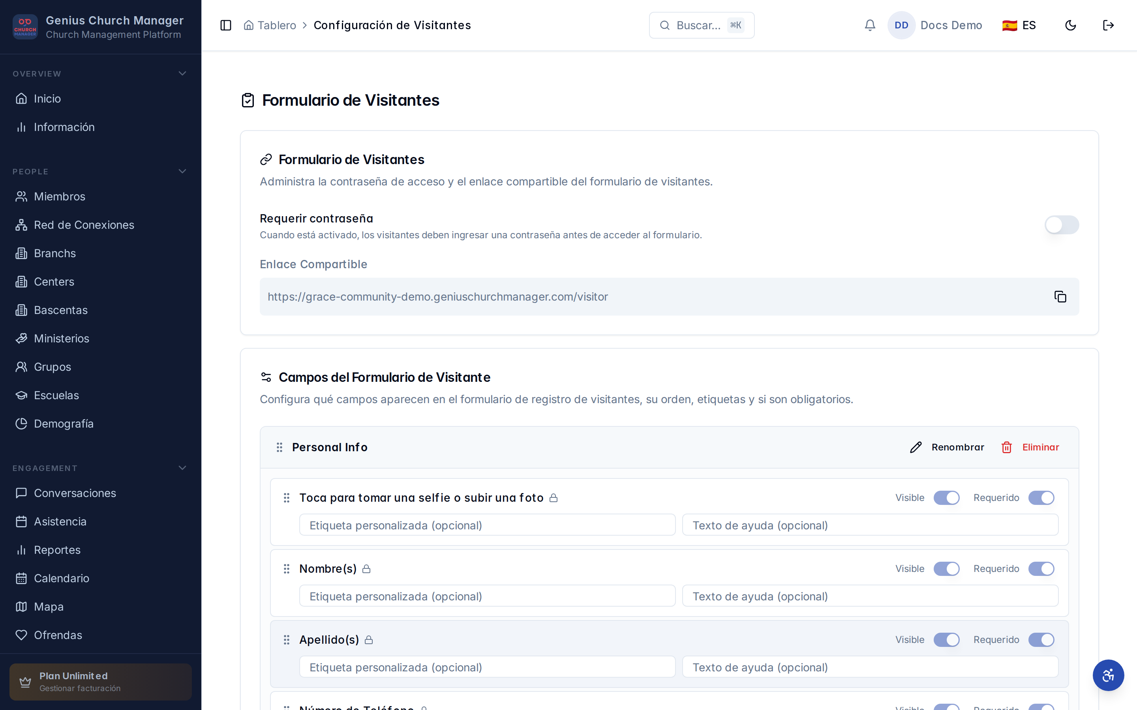Click custom label field for Apellido(s)

click(x=487, y=667)
